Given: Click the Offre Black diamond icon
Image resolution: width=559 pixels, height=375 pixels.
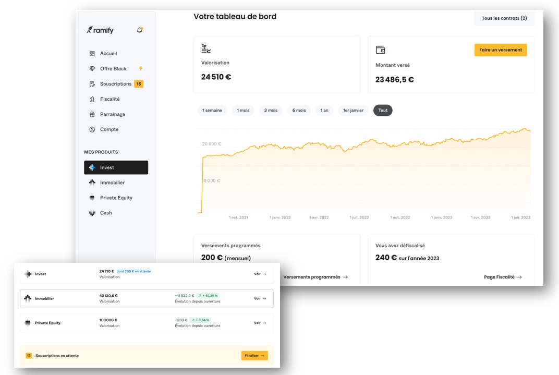Looking at the screenshot, I should coord(92,68).
